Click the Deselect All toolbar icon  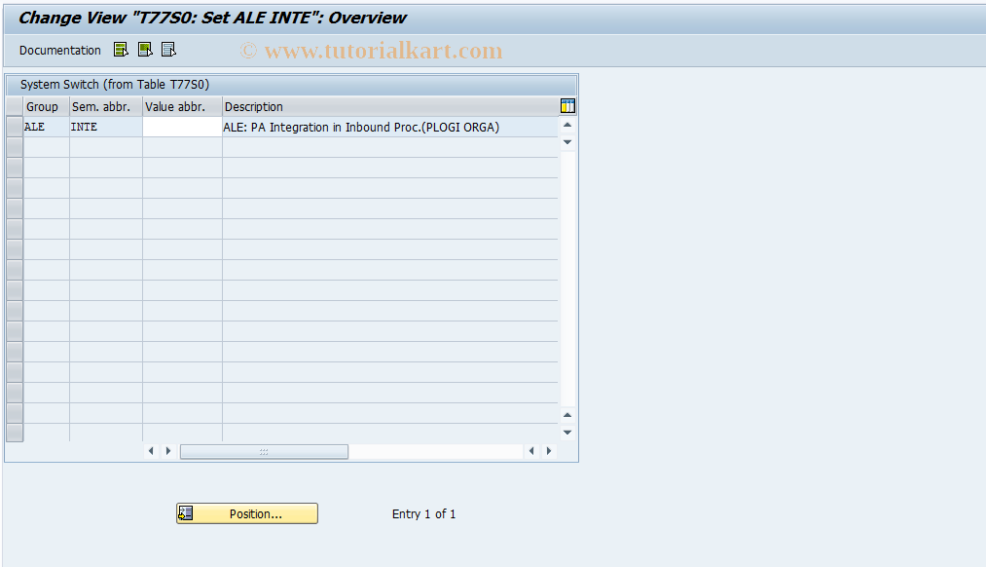pyautogui.click(x=168, y=50)
